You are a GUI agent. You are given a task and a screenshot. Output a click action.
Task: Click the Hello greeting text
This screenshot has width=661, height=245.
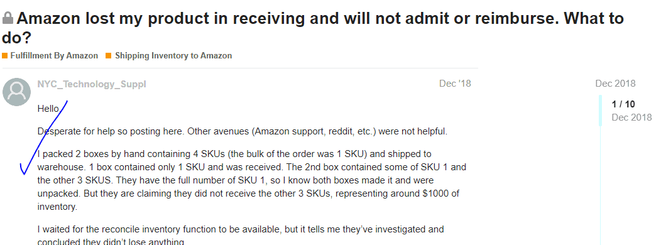(48, 109)
